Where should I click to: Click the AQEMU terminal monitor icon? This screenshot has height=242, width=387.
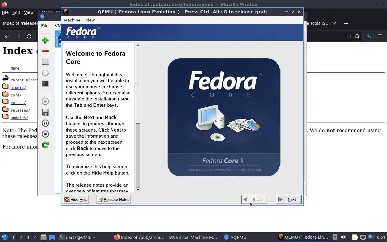tap(45, 83)
